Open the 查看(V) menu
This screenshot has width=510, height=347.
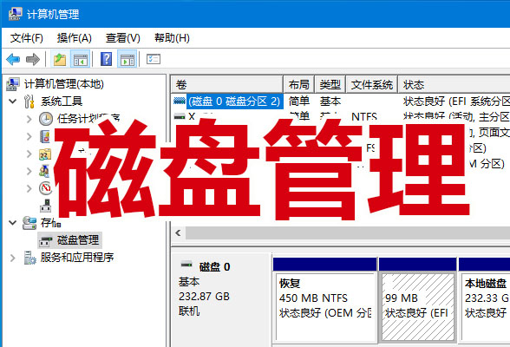(x=122, y=38)
